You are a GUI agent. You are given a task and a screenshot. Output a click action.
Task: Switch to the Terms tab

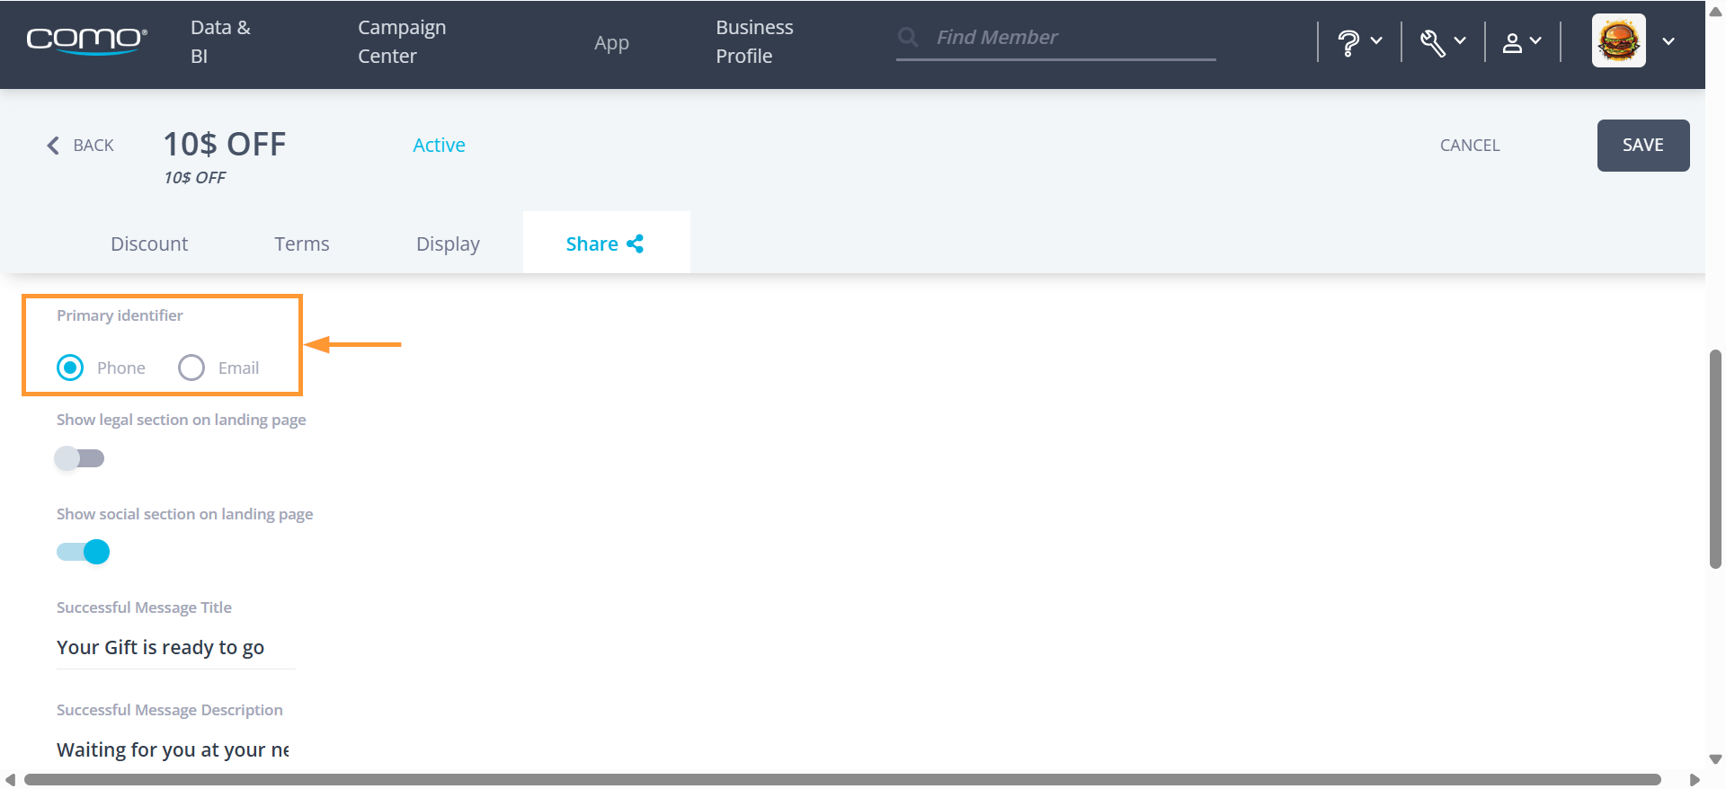pyautogui.click(x=302, y=244)
